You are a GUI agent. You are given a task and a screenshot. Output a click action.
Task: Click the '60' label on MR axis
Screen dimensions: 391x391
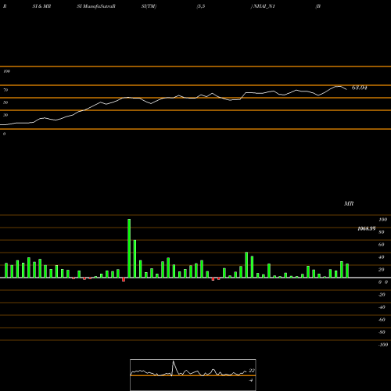pos(382,245)
